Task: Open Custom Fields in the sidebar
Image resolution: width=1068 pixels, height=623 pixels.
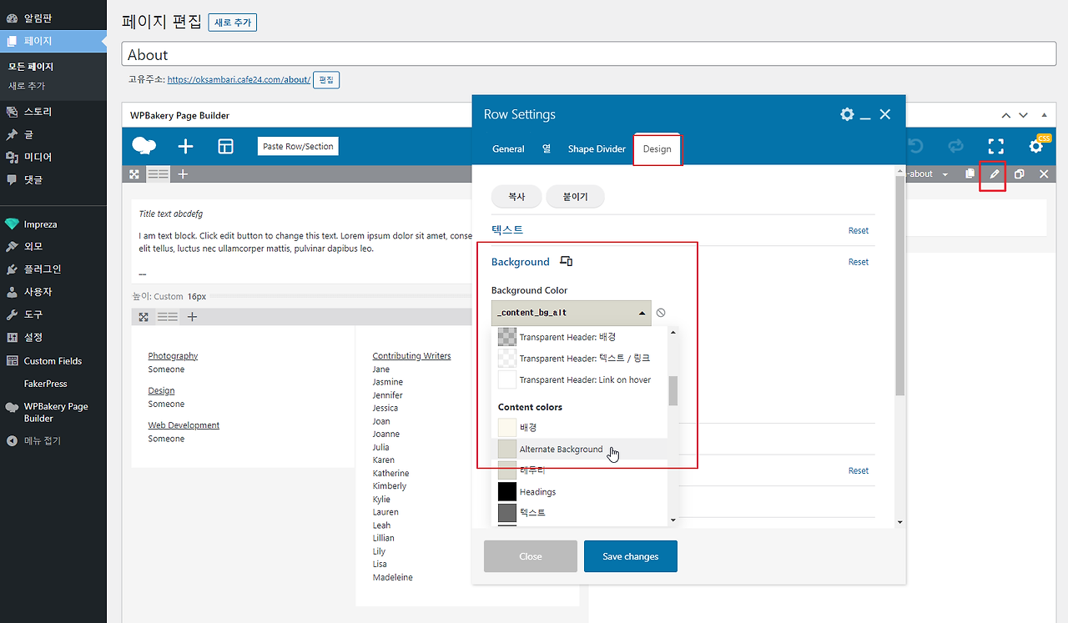Action: [53, 361]
